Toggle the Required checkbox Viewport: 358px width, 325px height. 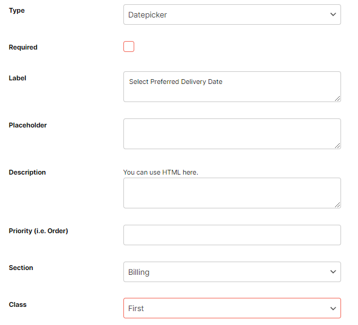pos(129,47)
